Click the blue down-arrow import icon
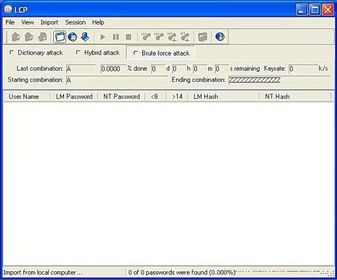Image resolution: width=337 pixels, height=280 pixels. (85, 37)
